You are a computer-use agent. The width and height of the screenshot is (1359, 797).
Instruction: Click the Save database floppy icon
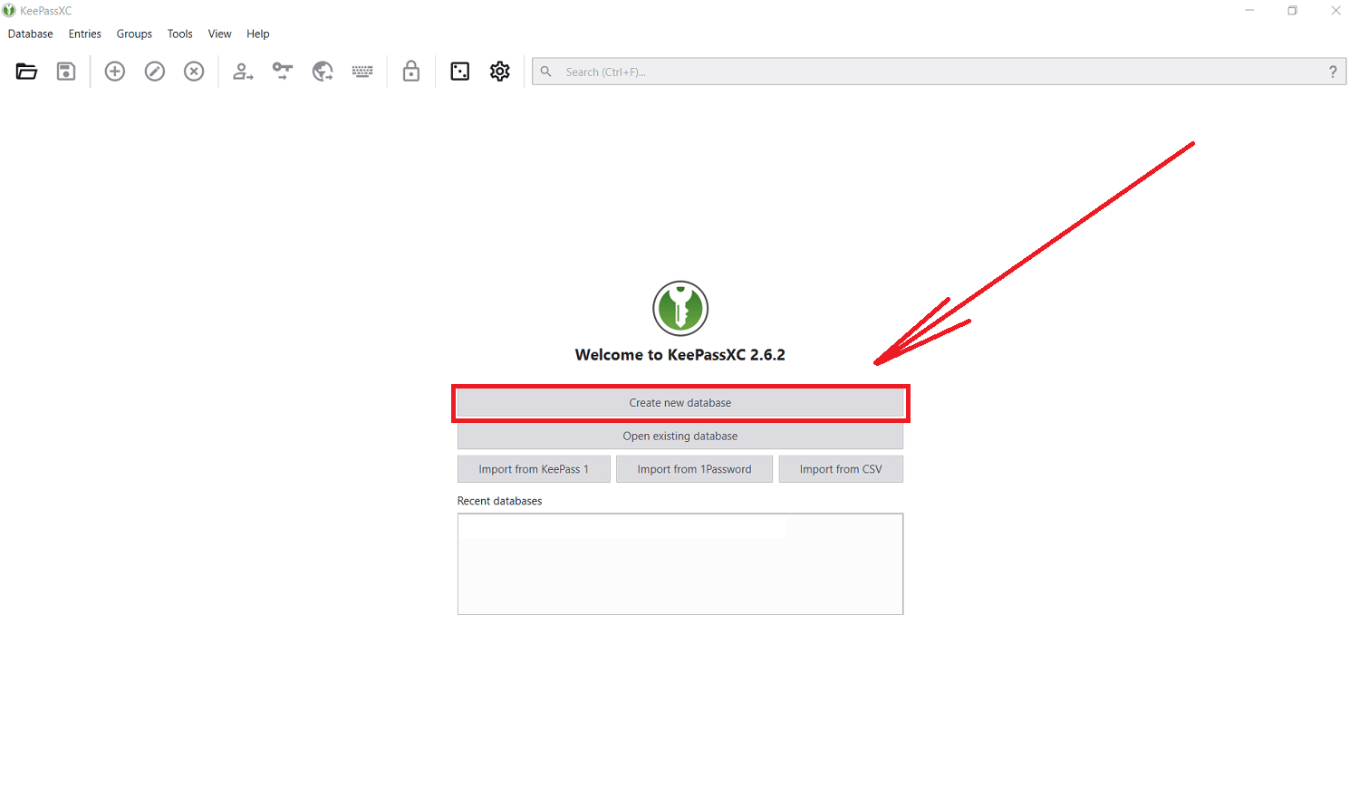pyautogui.click(x=66, y=72)
